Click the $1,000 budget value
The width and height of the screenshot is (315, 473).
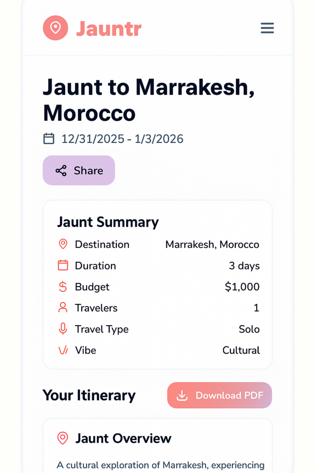pos(242,287)
